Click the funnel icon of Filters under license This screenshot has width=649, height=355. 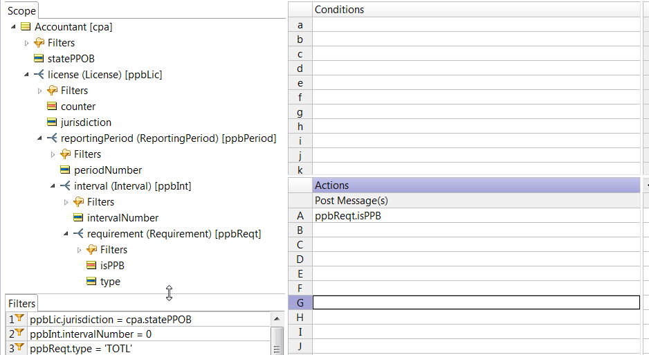coord(52,90)
